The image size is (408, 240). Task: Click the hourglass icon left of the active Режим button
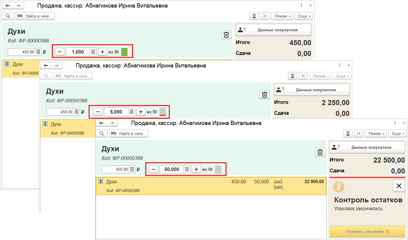pos(348,133)
